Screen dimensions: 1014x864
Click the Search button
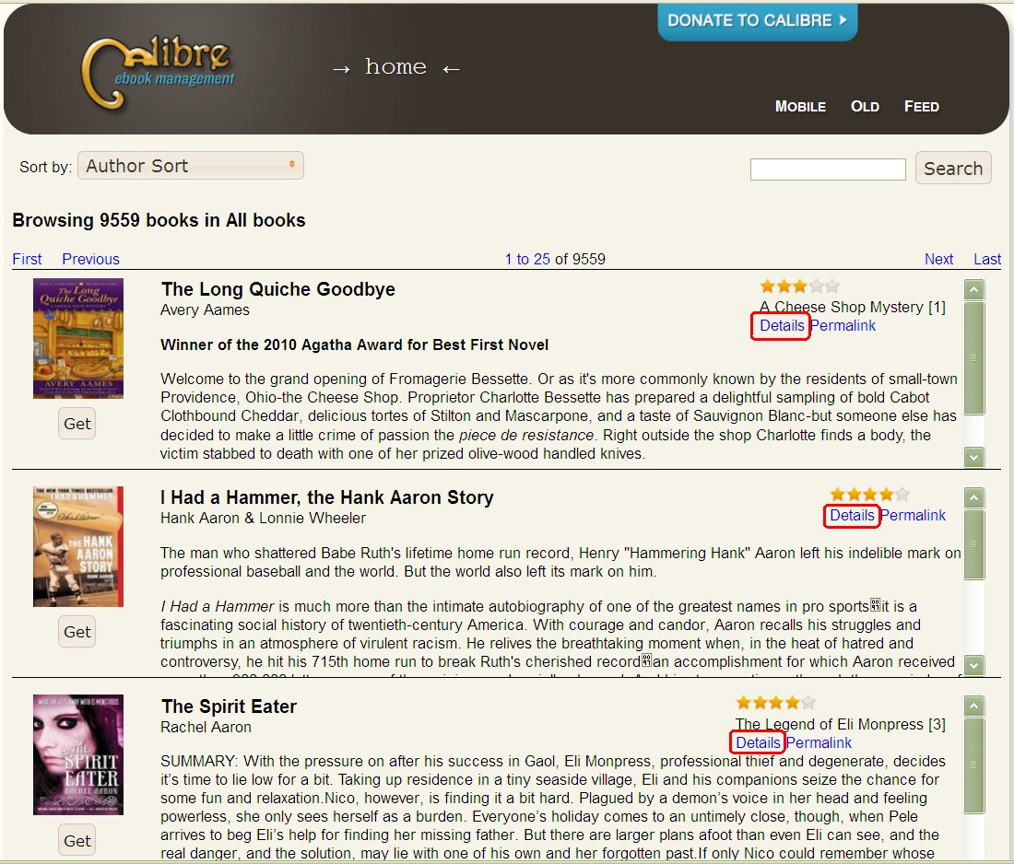[x=953, y=169]
